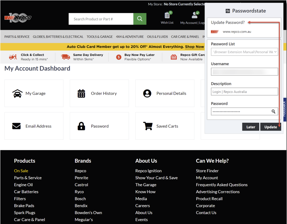Click the Same Day Delivery truck icon
Screen dimensions: 287x224
pos(66,57)
